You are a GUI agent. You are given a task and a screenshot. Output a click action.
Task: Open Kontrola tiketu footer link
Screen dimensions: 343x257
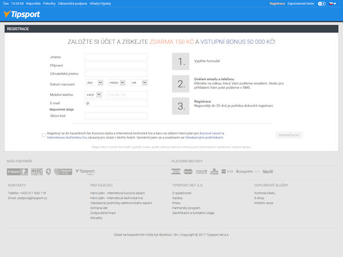pyautogui.click(x=265, y=193)
